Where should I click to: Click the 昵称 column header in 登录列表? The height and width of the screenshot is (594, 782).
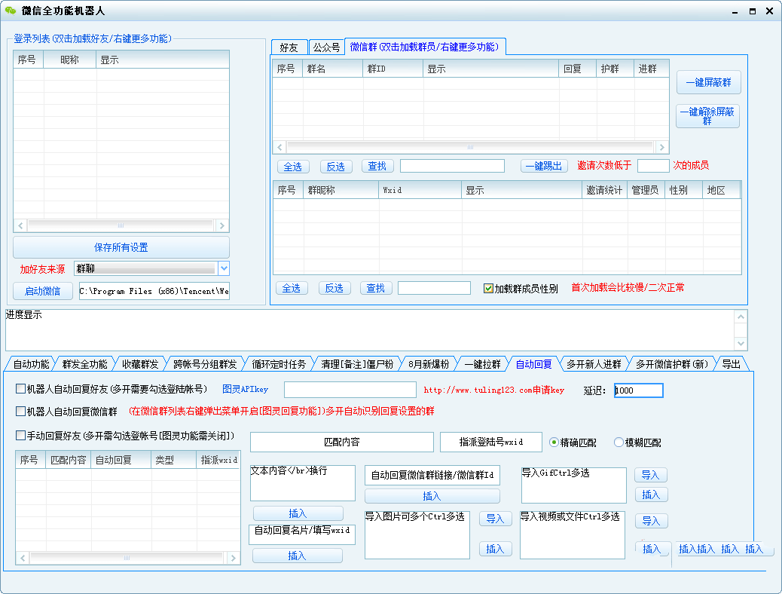(70, 60)
